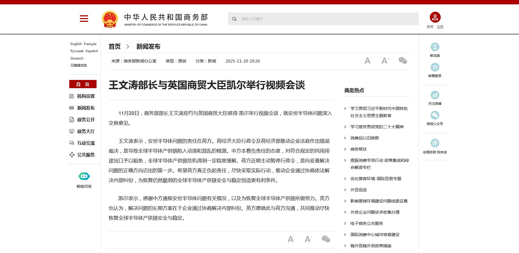Viewport: 519px width, 253px height.
Task: Share article via top WeChat icon
Action: click(403, 61)
